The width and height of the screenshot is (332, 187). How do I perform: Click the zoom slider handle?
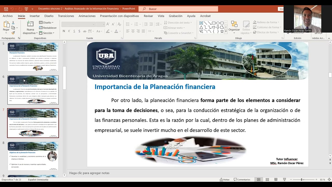[302, 179]
